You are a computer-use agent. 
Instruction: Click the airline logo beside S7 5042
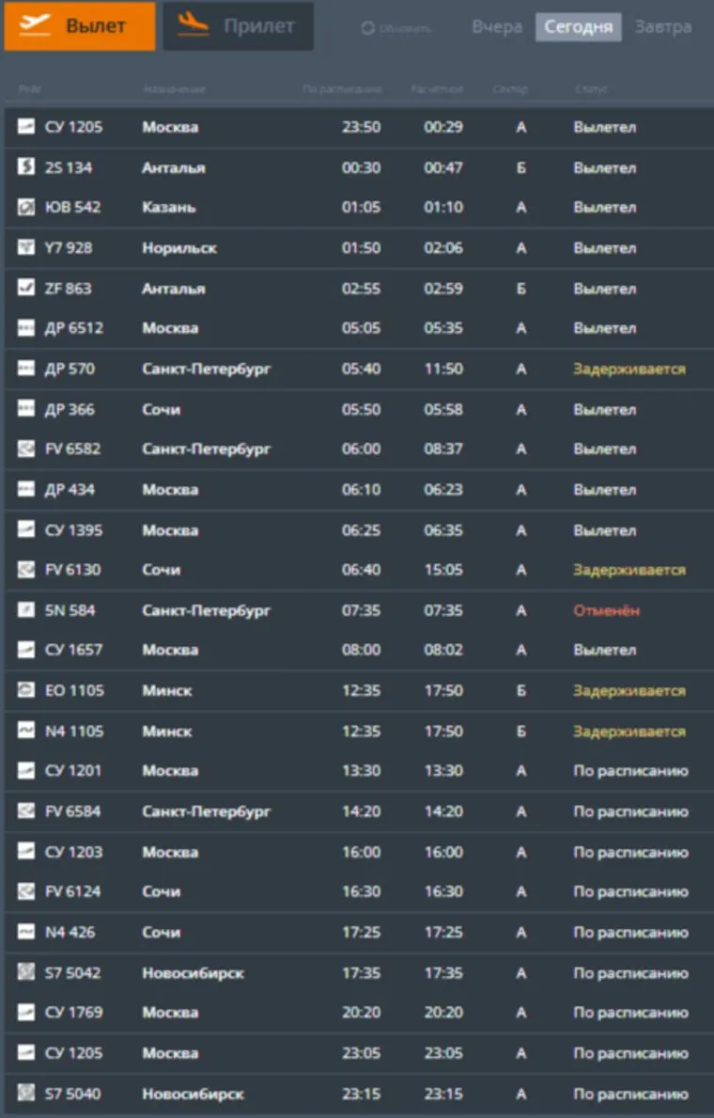tap(26, 972)
